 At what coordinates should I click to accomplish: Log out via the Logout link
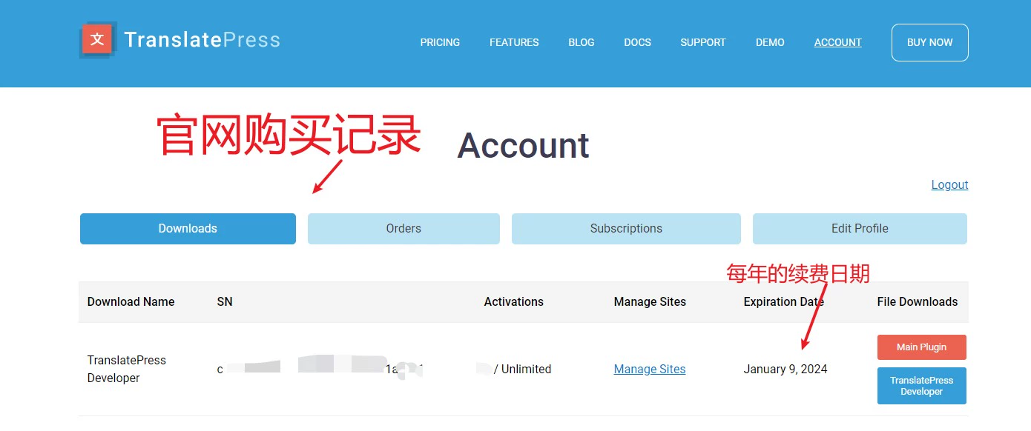pyautogui.click(x=949, y=184)
